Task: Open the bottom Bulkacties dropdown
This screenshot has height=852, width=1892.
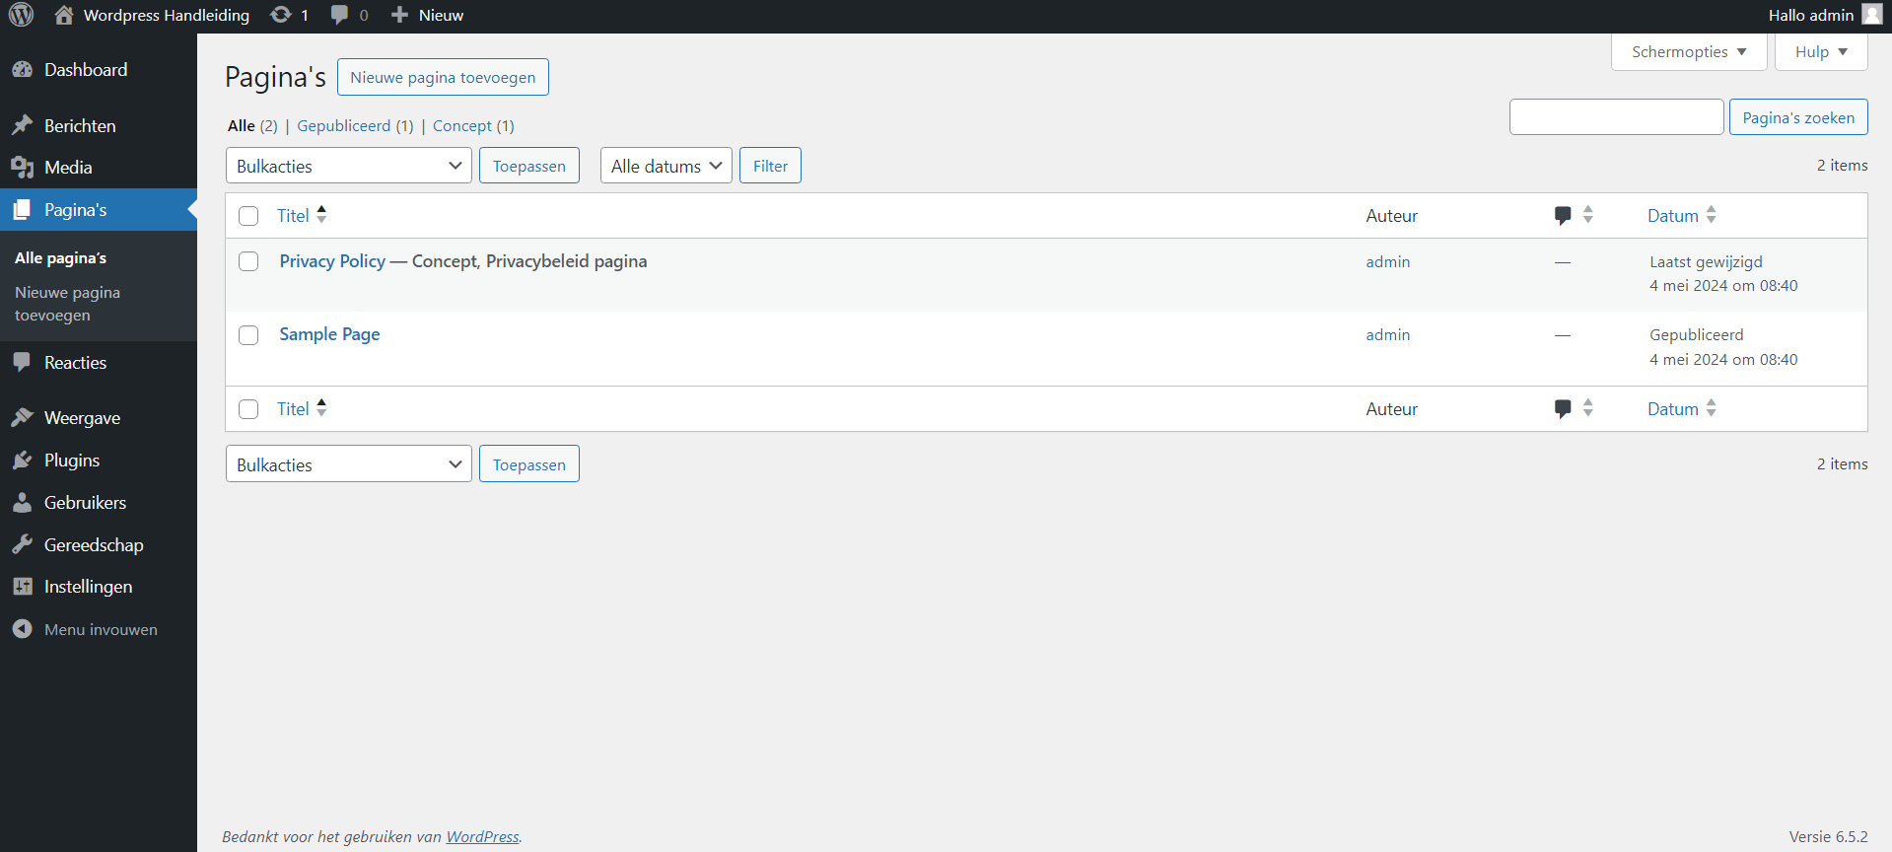Action: pyautogui.click(x=349, y=464)
